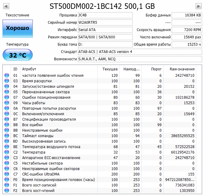Click status orb for attribute B7

pyautogui.click(x=7, y=119)
